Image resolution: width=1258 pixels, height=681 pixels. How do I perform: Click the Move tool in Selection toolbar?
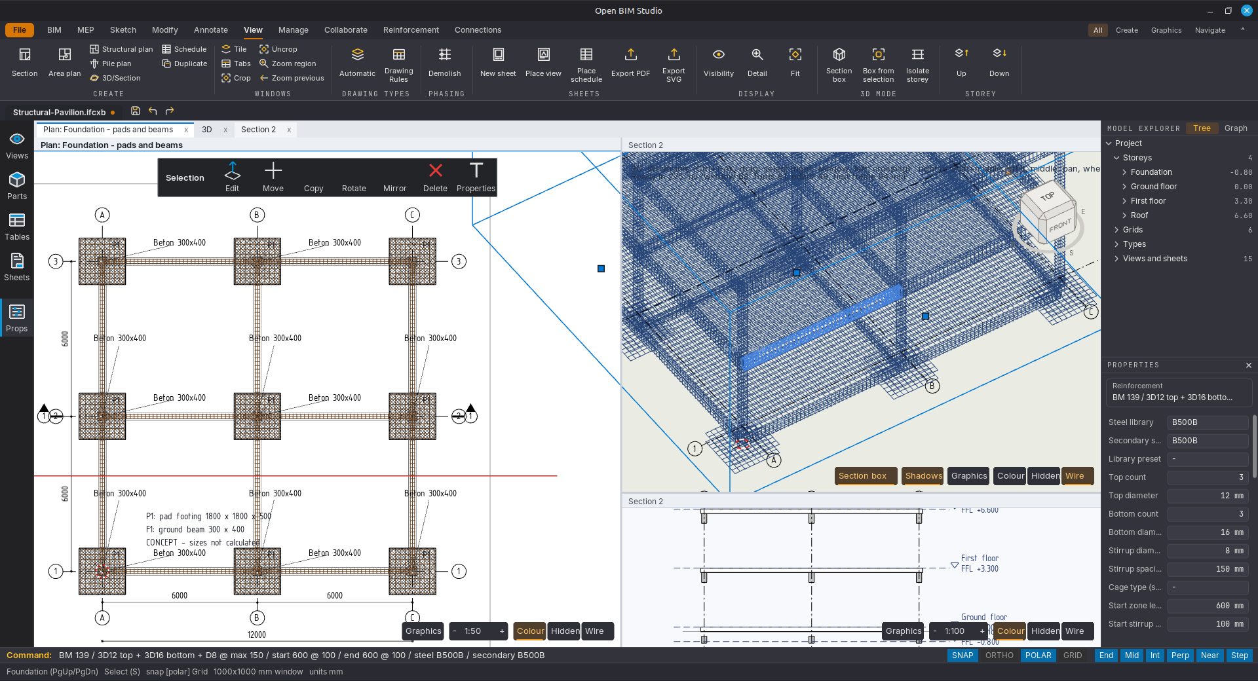[273, 177]
